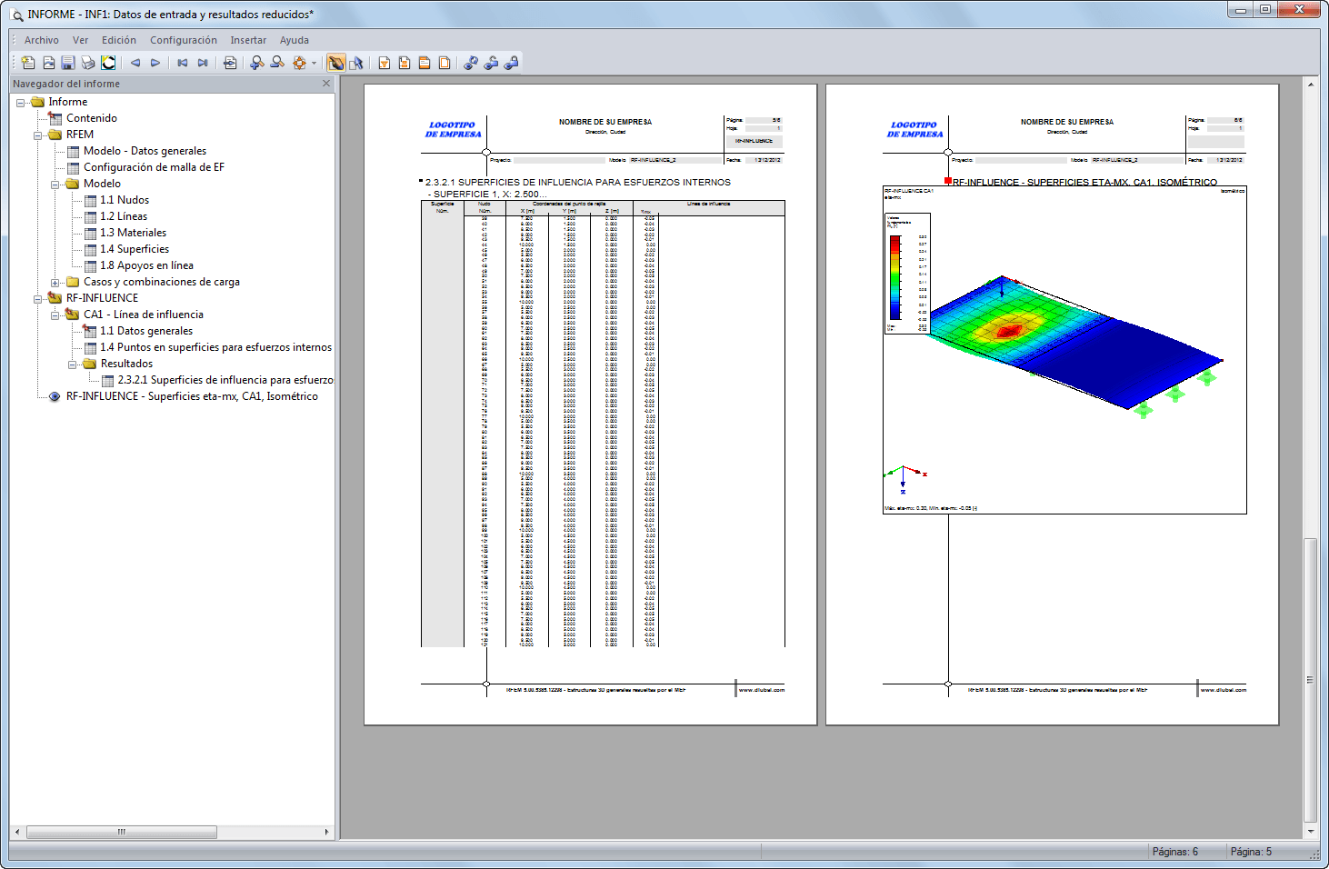Select 1.3 Materiales in the tree
1329x869 pixels.
(133, 233)
